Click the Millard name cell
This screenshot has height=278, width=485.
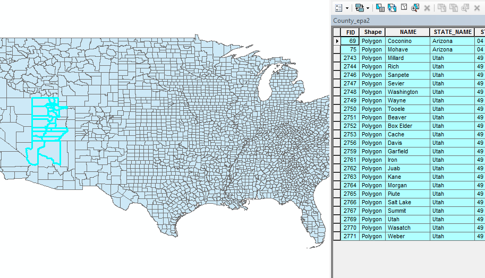[x=407, y=58]
